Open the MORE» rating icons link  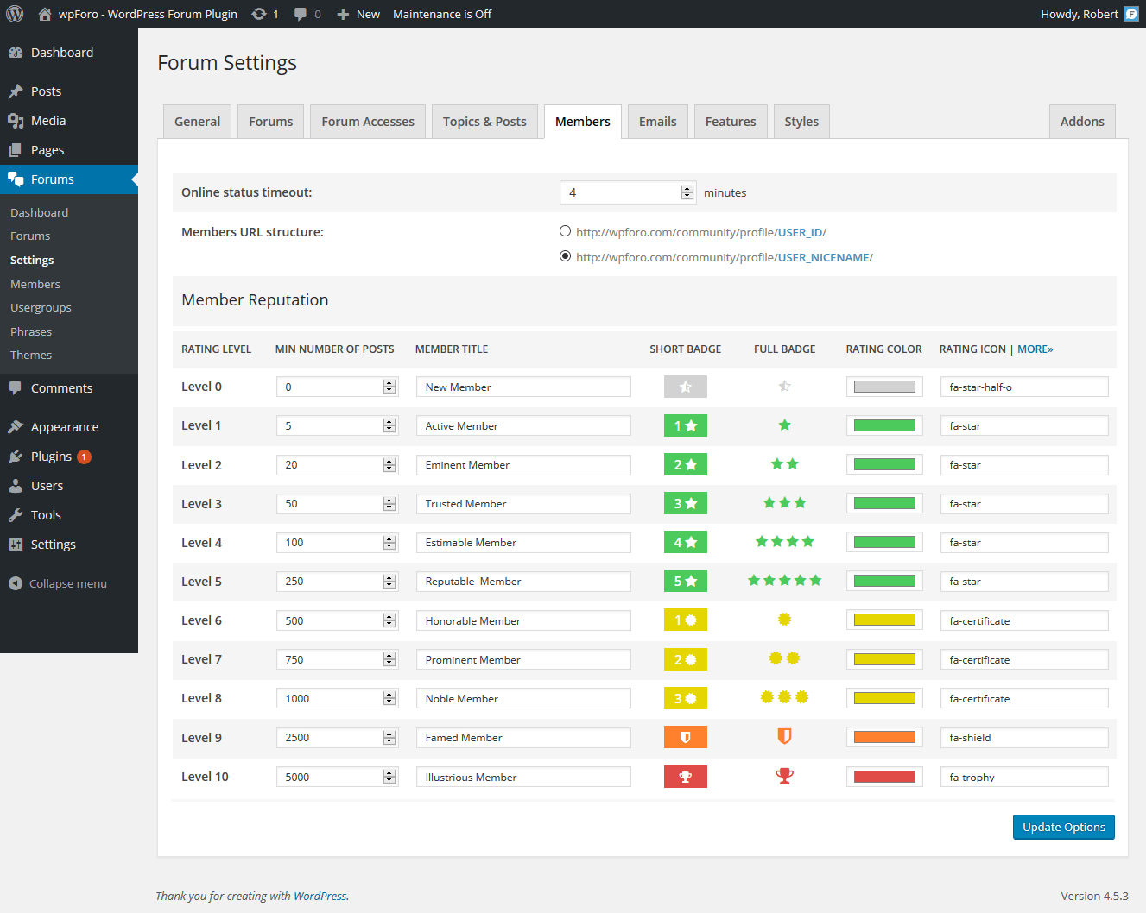click(x=1035, y=349)
